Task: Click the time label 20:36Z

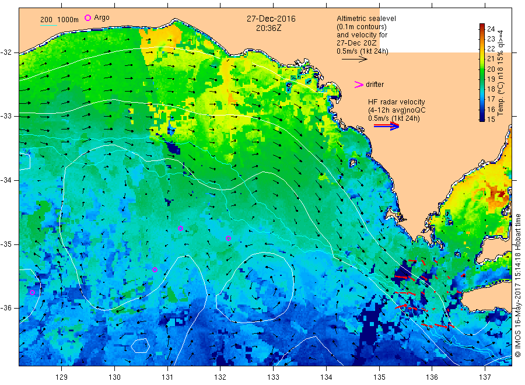Action: [268, 29]
